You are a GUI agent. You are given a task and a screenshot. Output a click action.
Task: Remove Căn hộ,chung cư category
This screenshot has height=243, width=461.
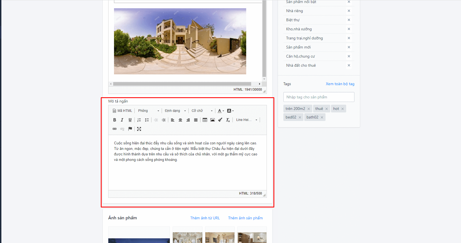pos(349,56)
